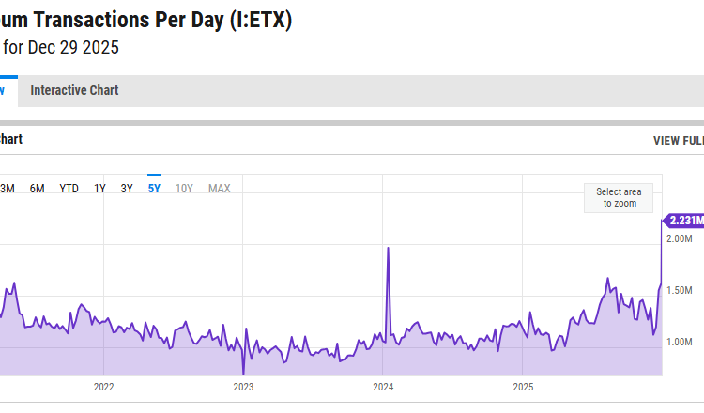The height and width of the screenshot is (413, 704).
Task: Click the VIEW FULL chart link
Action: tap(678, 141)
